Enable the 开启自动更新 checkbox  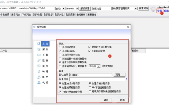click(60, 47)
